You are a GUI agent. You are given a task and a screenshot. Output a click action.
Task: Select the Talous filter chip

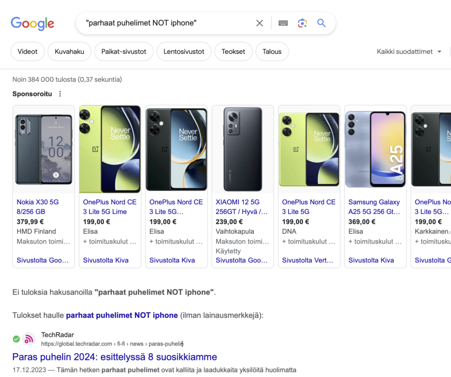[x=272, y=52]
